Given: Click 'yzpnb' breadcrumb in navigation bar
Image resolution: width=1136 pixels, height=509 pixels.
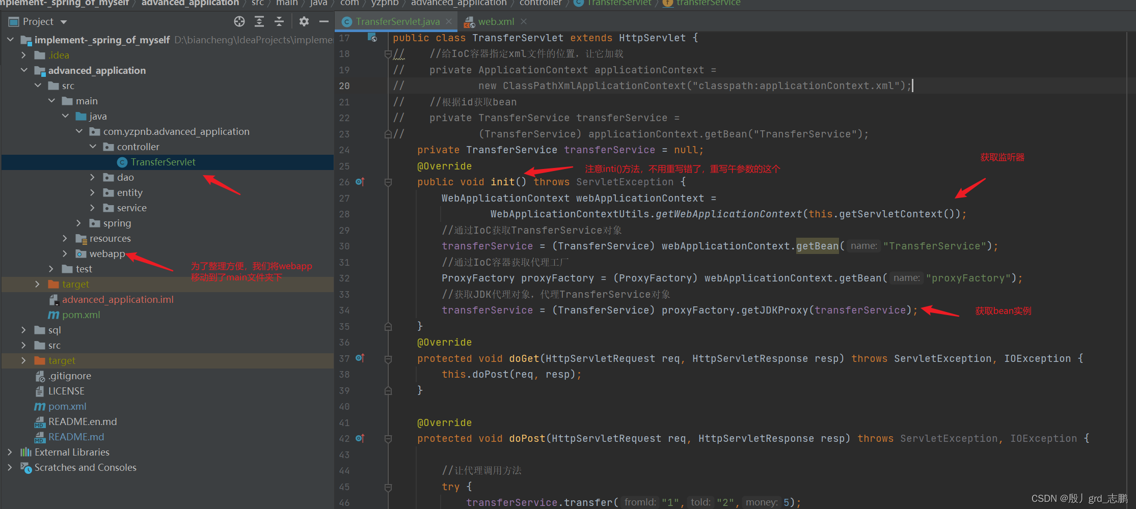Looking at the screenshot, I should [385, 3].
